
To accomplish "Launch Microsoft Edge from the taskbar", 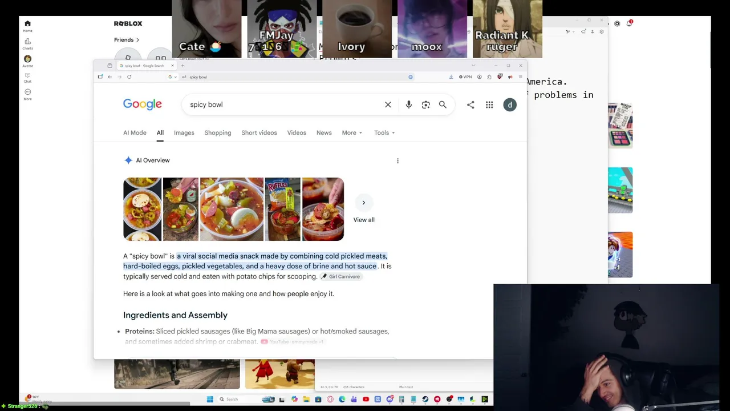I will click(342, 399).
